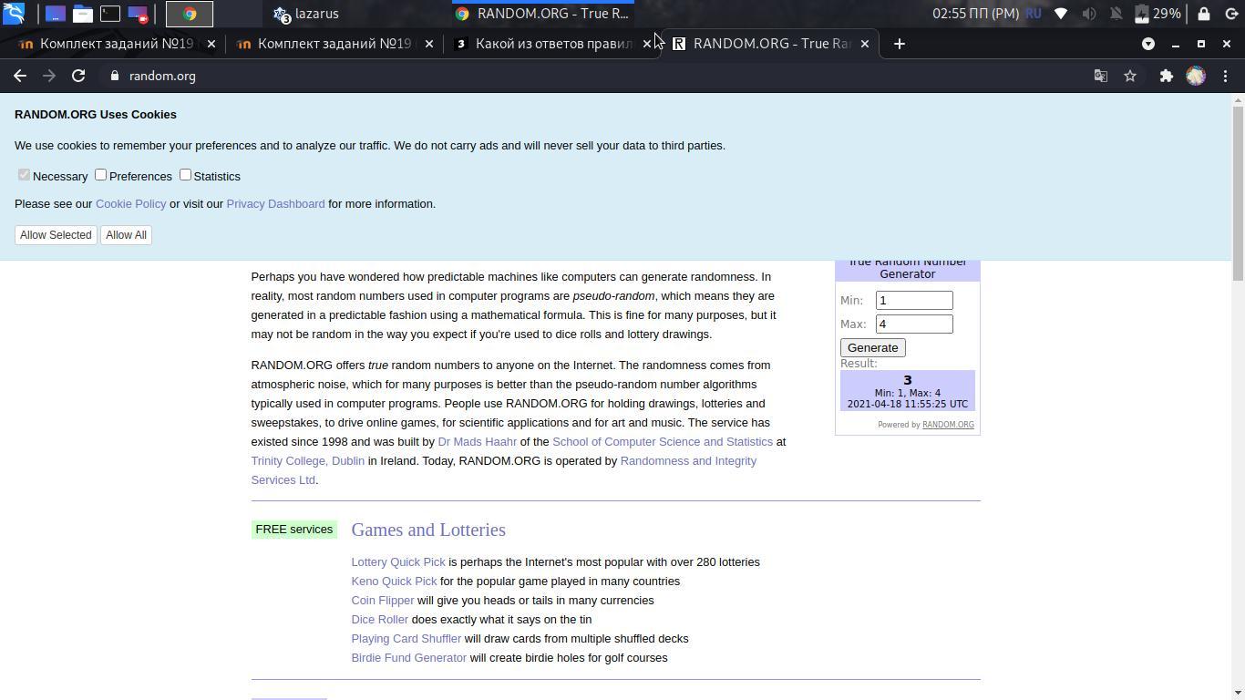Click the volume icon in system tray
1245x700 pixels.
(1088, 14)
